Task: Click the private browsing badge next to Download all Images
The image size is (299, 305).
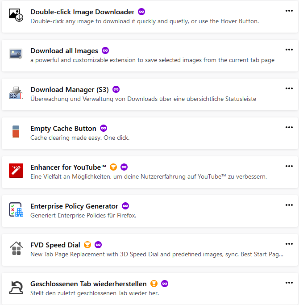Action: (105, 50)
